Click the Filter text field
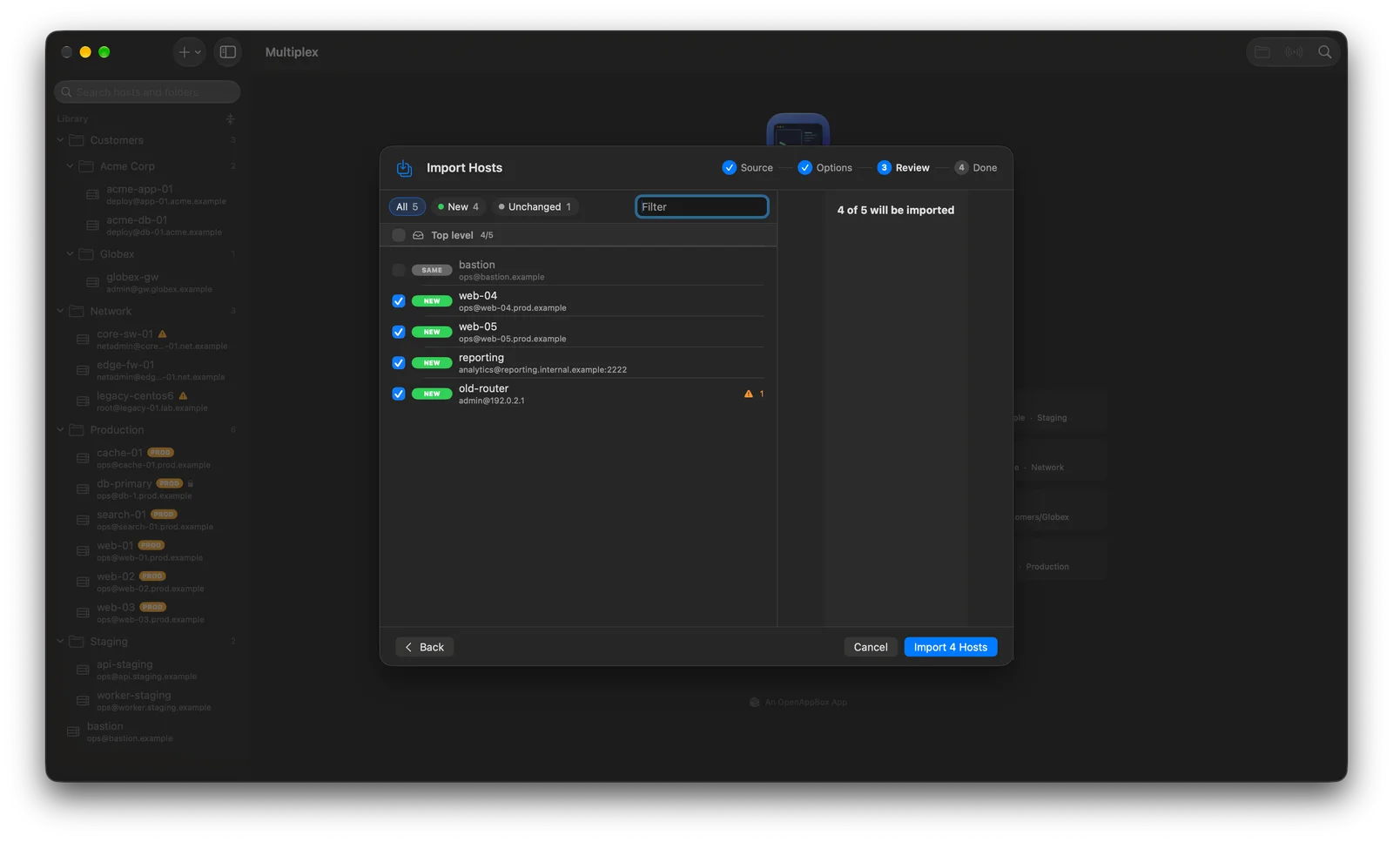 (x=702, y=207)
